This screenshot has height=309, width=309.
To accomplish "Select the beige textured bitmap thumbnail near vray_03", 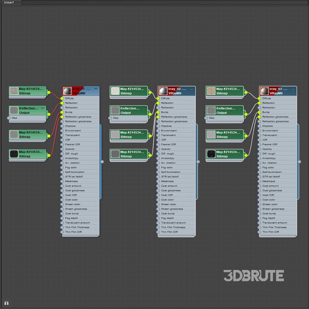I will (x=211, y=91).
